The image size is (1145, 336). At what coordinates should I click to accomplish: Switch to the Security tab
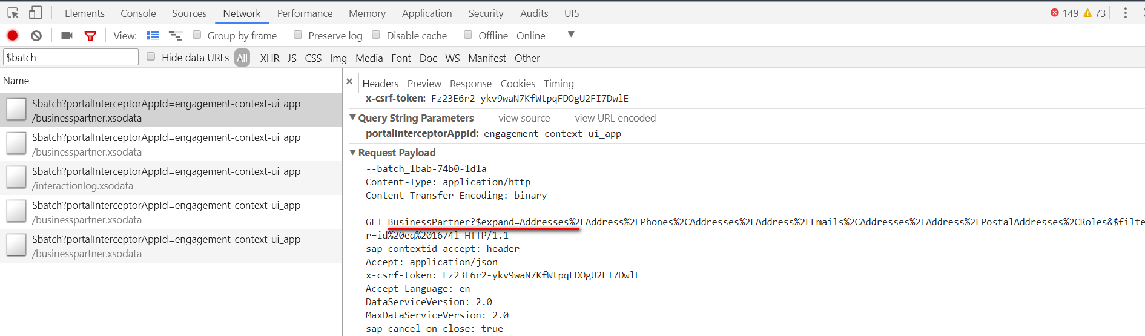pos(486,13)
